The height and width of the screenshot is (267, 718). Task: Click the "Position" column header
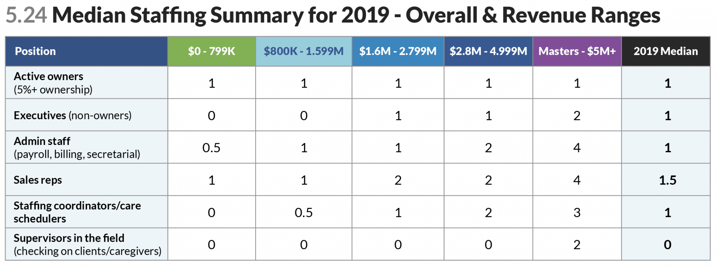[35, 51]
